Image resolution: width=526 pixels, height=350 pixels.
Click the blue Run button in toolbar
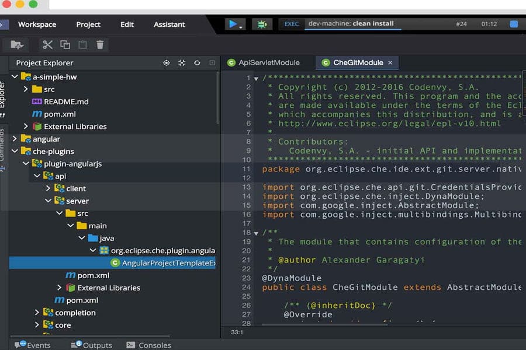233,24
